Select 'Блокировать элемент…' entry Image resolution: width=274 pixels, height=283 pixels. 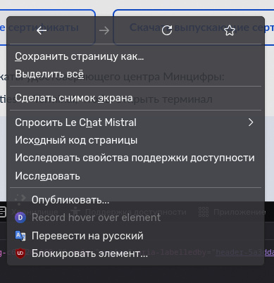point(135,253)
